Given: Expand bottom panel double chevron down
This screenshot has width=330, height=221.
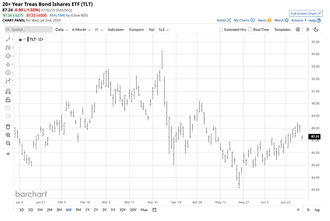Looking at the screenshot, I should 298,210.
